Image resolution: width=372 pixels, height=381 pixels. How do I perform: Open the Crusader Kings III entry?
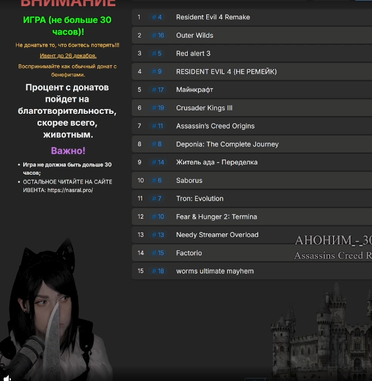(x=252, y=108)
